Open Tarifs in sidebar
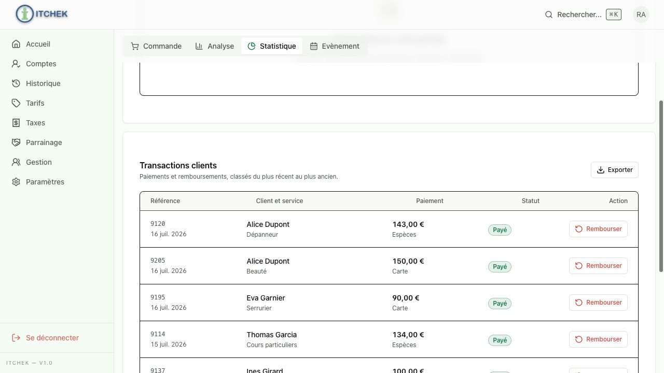Image resolution: width=664 pixels, height=373 pixels. (57, 103)
